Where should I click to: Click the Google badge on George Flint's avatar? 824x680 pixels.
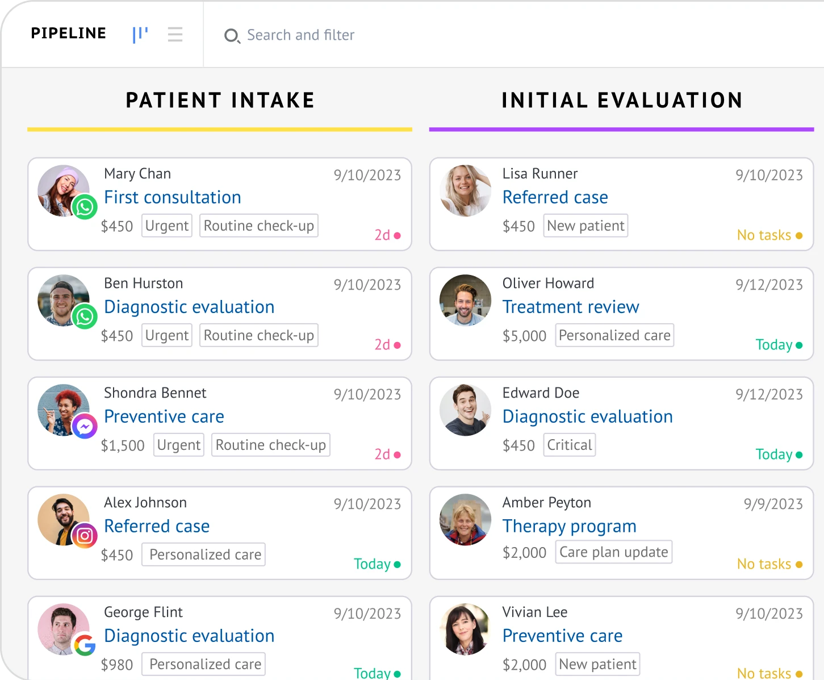85,645
